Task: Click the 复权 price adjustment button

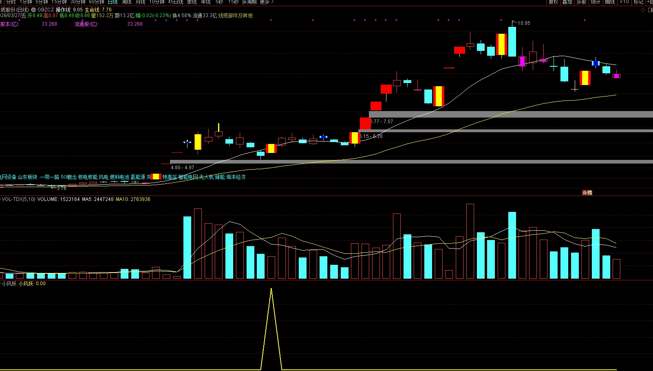Action: (553, 2)
